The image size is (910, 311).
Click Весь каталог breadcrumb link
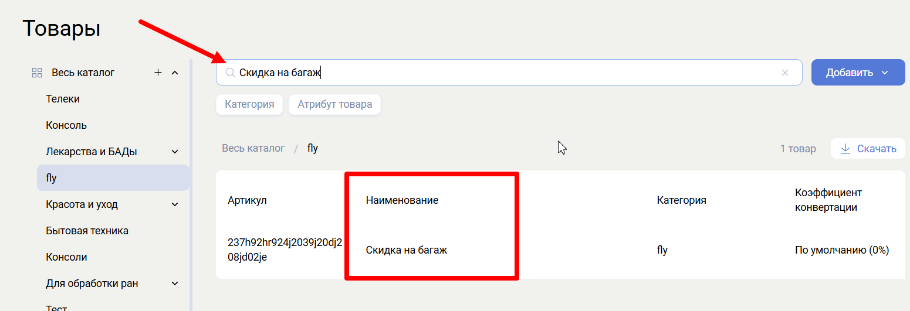tap(253, 148)
